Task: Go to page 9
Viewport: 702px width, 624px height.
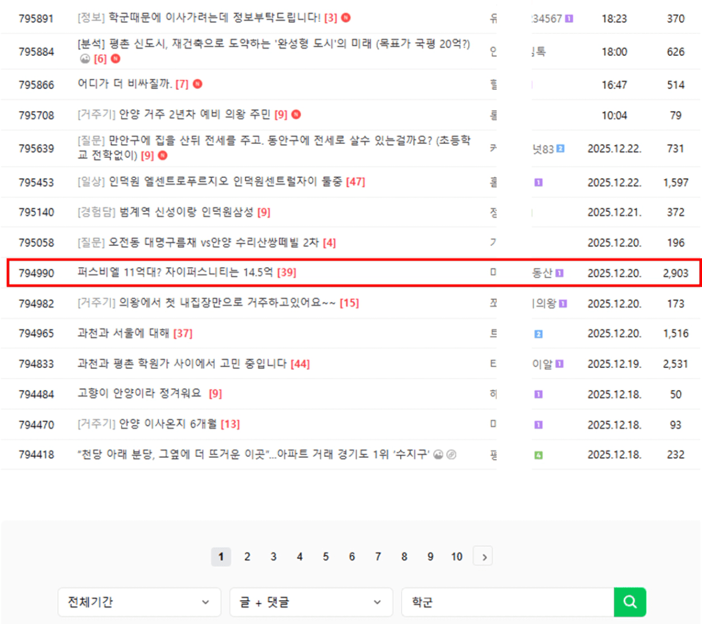Action: 430,556
